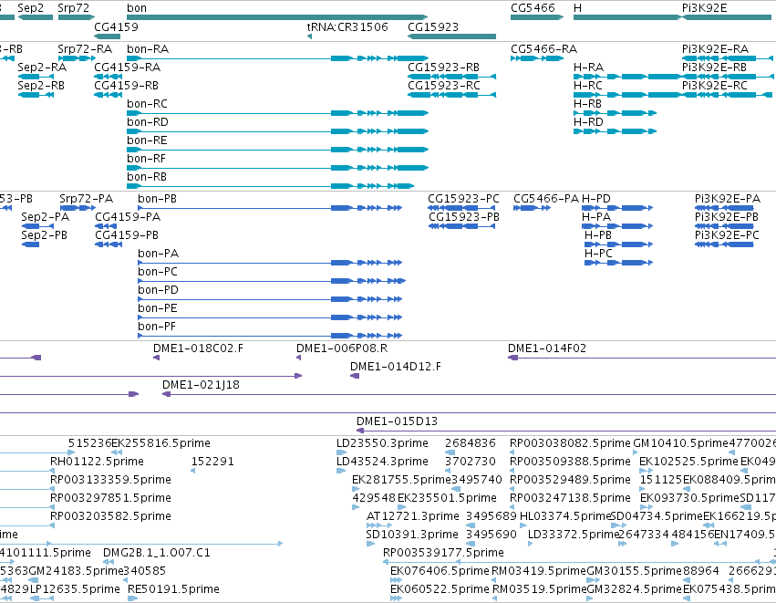Click EST RP003539177.5prime label
This screenshot has height=603, width=776.
(x=443, y=553)
